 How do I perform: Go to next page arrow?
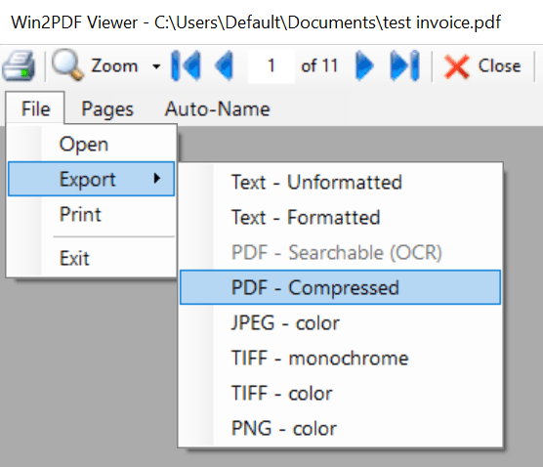tap(365, 65)
